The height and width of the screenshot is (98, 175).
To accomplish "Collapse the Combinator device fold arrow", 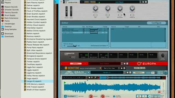I will pos(61,2).
